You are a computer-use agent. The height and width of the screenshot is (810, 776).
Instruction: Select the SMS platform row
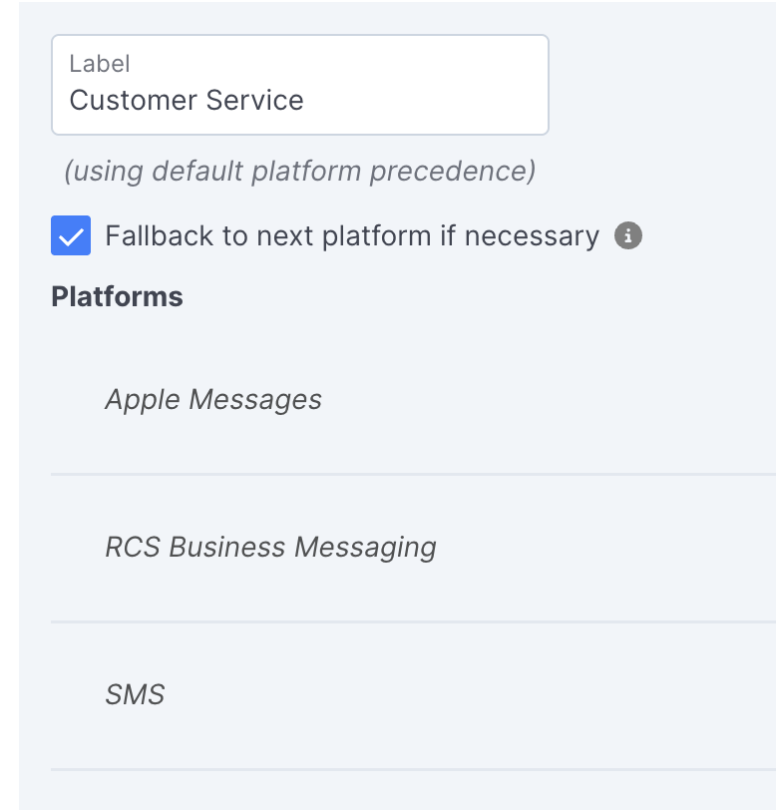413,695
